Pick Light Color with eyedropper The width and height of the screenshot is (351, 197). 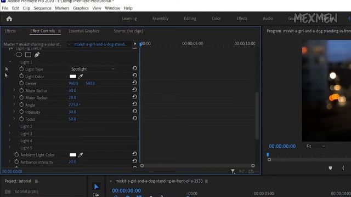(81, 77)
